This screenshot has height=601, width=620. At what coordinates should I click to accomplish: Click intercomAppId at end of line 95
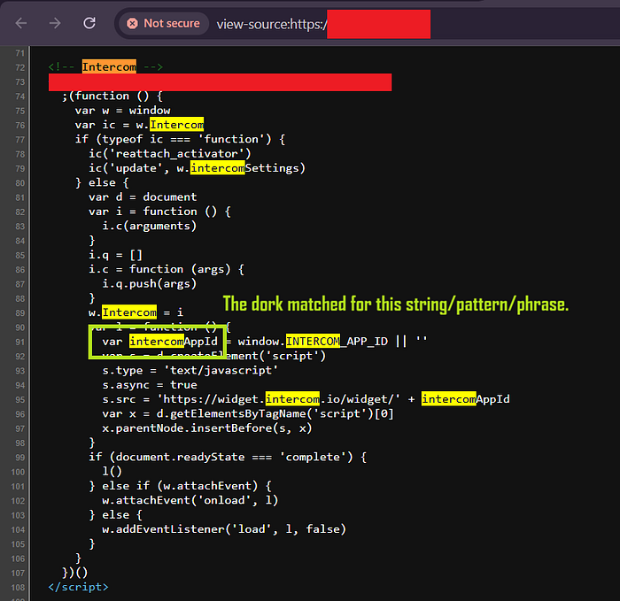(x=465, y=399)
